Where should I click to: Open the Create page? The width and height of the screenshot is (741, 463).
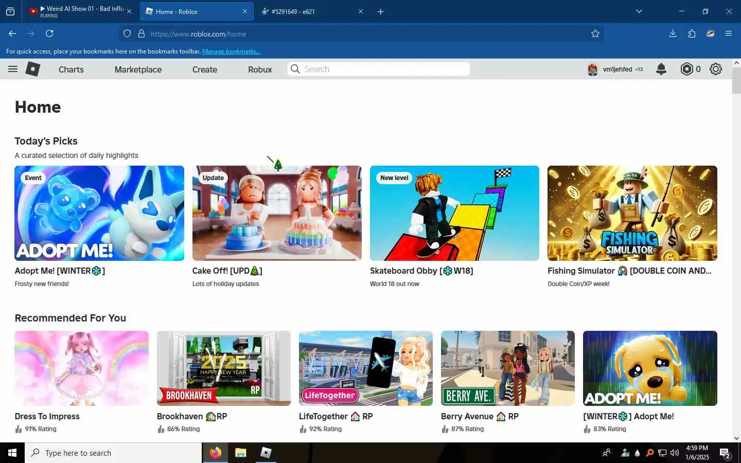point(205,69)
